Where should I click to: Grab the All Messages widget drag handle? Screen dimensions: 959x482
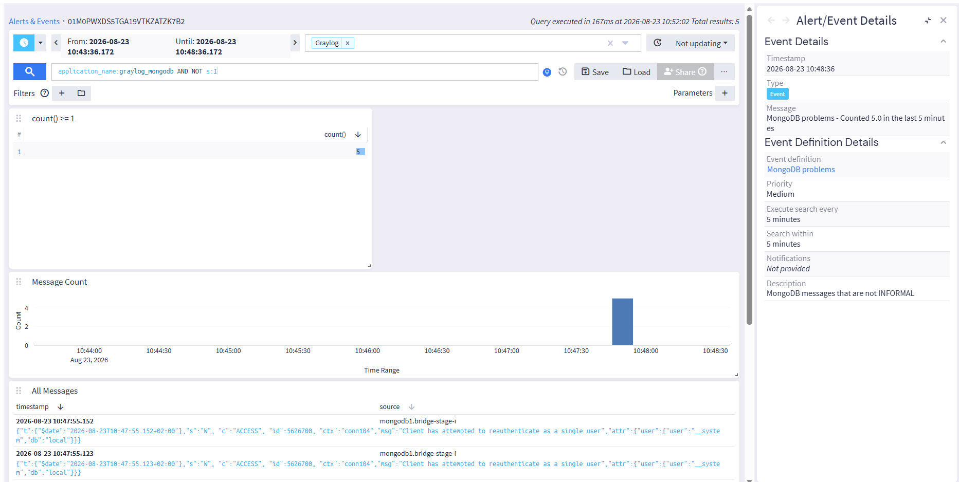[19, 391]
